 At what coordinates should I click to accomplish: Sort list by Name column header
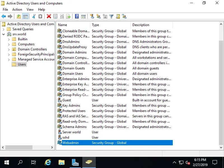point(73,25)
